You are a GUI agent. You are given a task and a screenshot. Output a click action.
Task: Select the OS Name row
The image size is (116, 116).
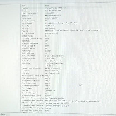tap(61, 8)
